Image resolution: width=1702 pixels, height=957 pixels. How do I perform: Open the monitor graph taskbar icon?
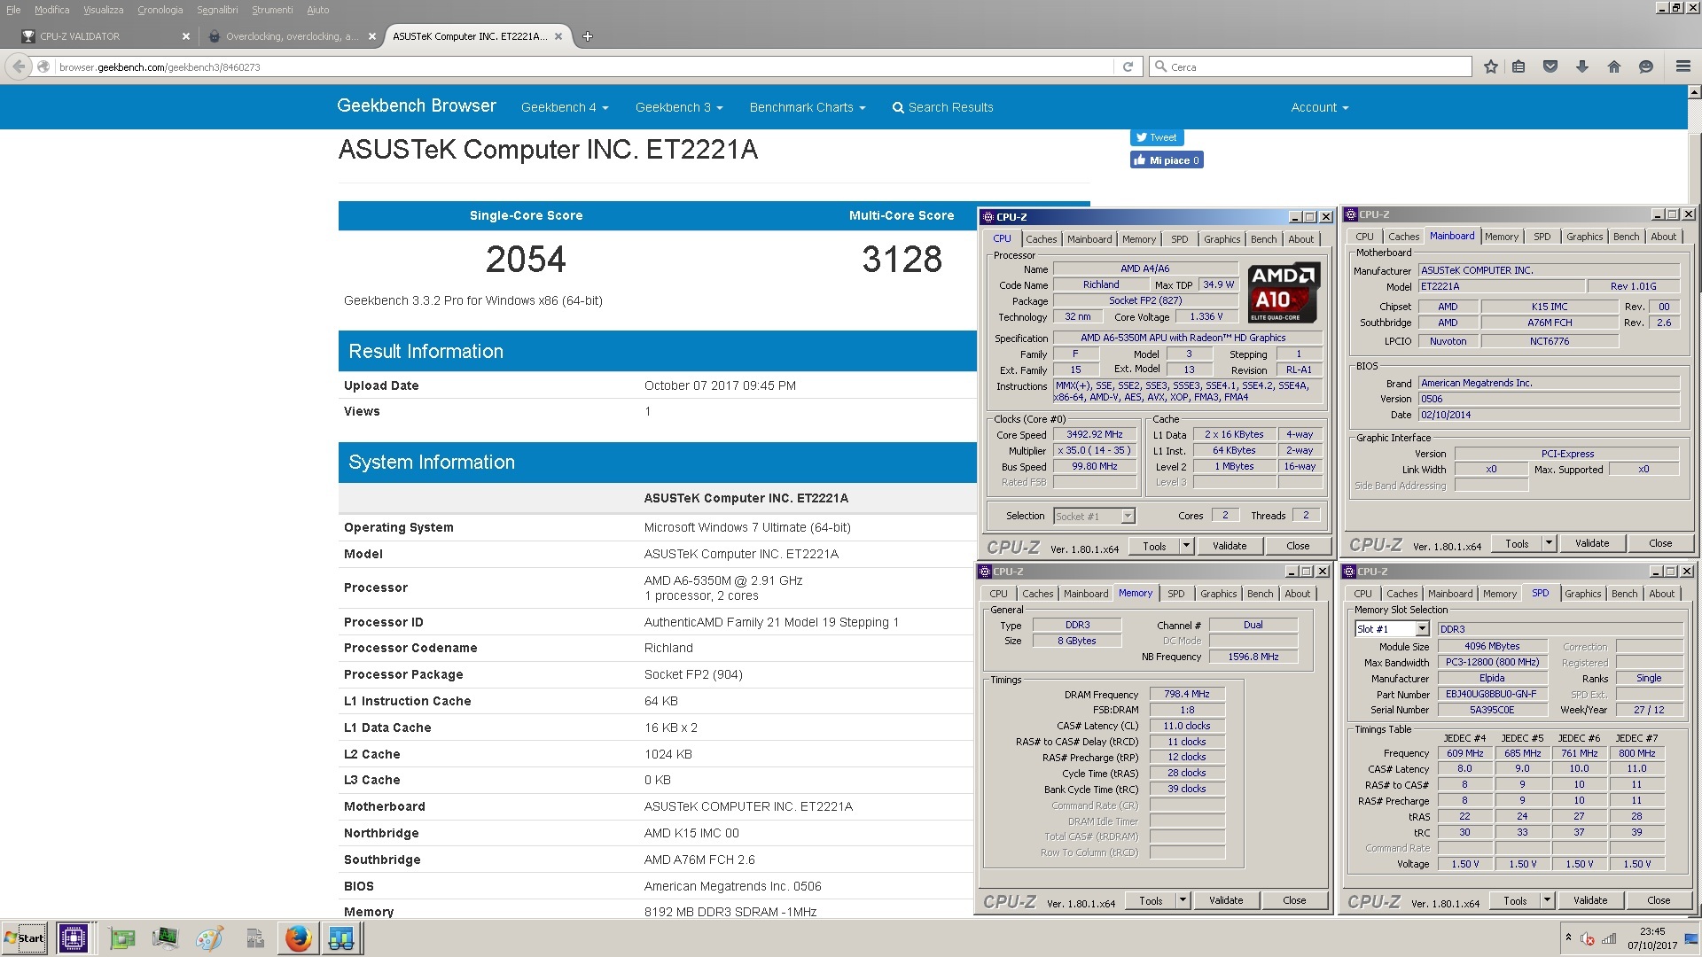tap(165, 938)
